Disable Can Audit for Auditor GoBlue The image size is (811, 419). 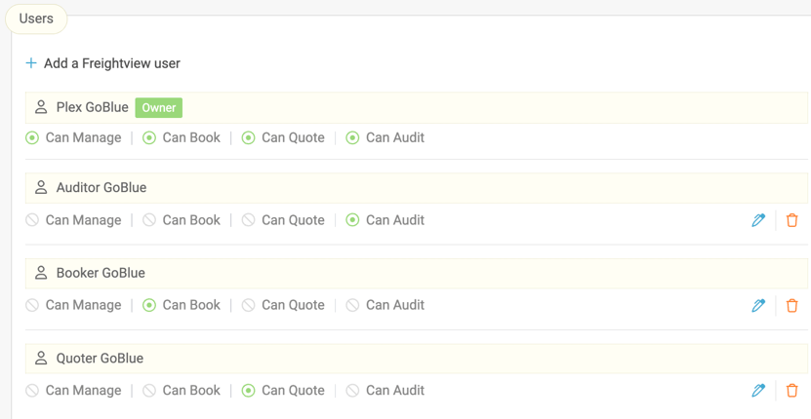pyautogui.click(x=353, y=220)
